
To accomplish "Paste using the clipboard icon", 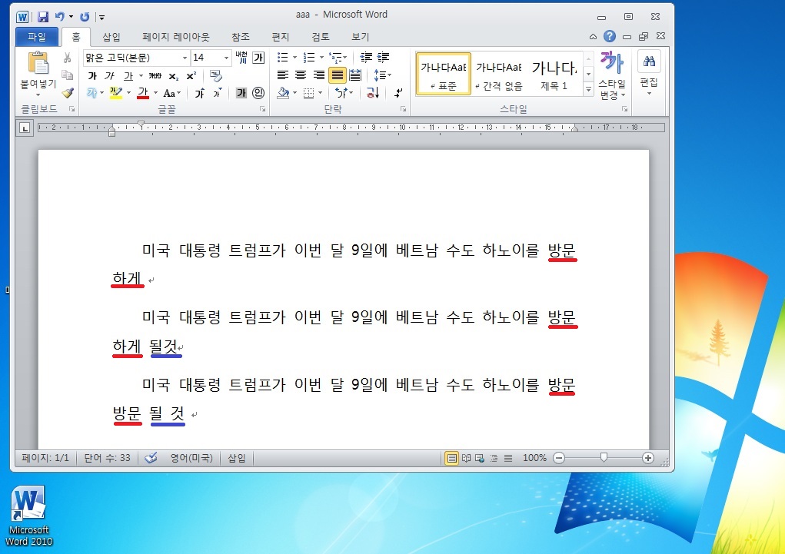I will pyautogui.click(x=38, y=63).
